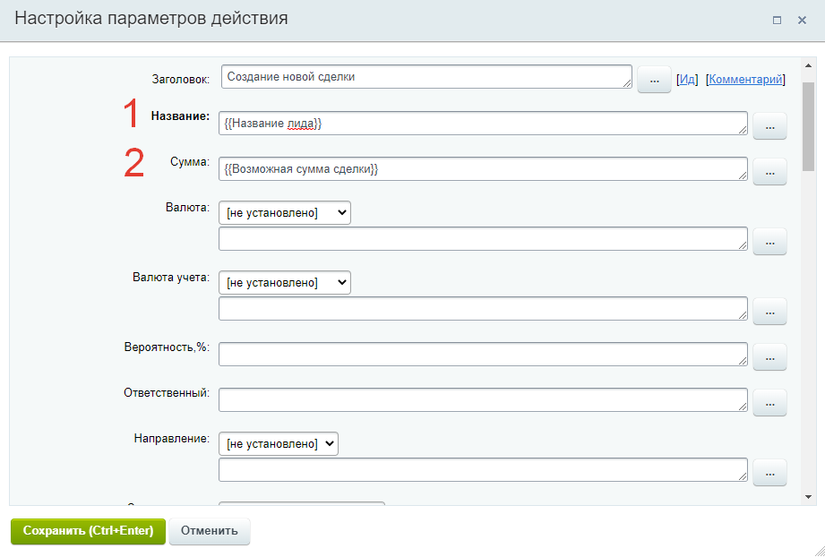Click the scrollbar down arrow
825x557 pixels.
point(808,496)
